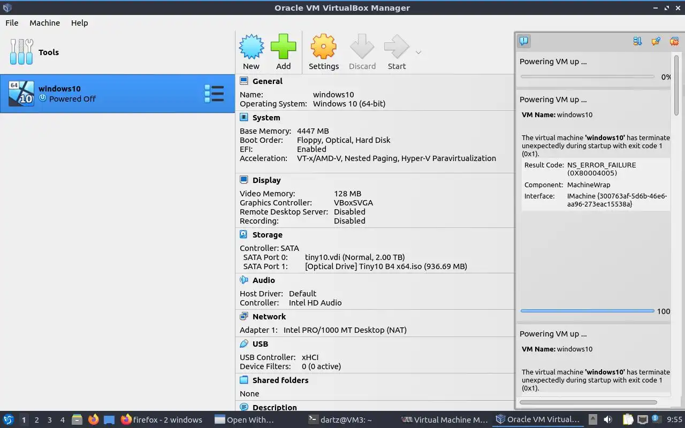Screen dimensions: 685x428
Task: Select the Tools entry in the left pane
Action: click(118, 52)
